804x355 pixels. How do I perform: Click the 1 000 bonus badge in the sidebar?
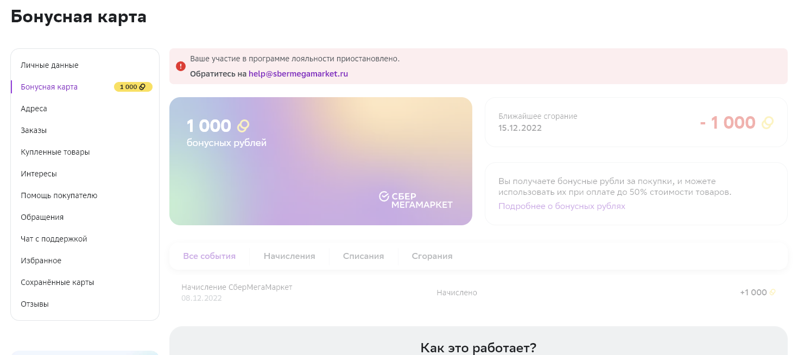point(133,87)
